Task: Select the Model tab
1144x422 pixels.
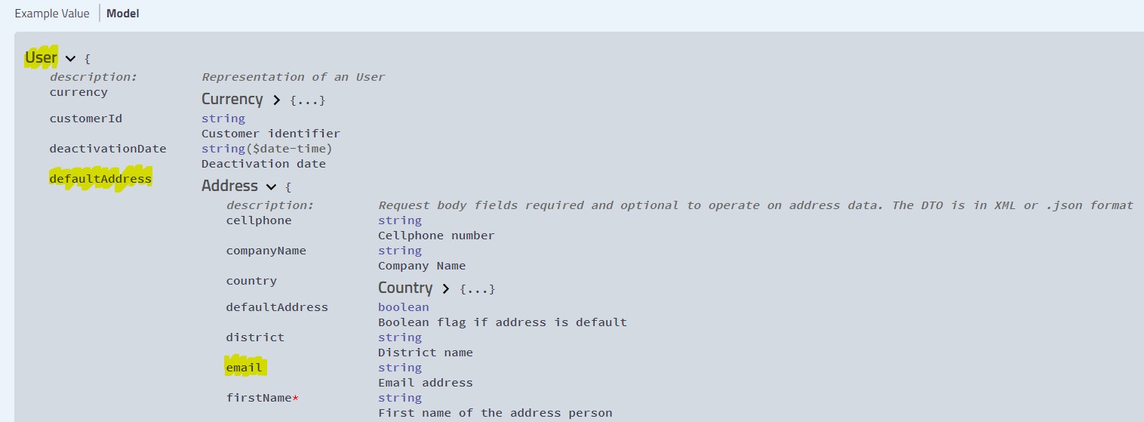Action: [122, 14]
